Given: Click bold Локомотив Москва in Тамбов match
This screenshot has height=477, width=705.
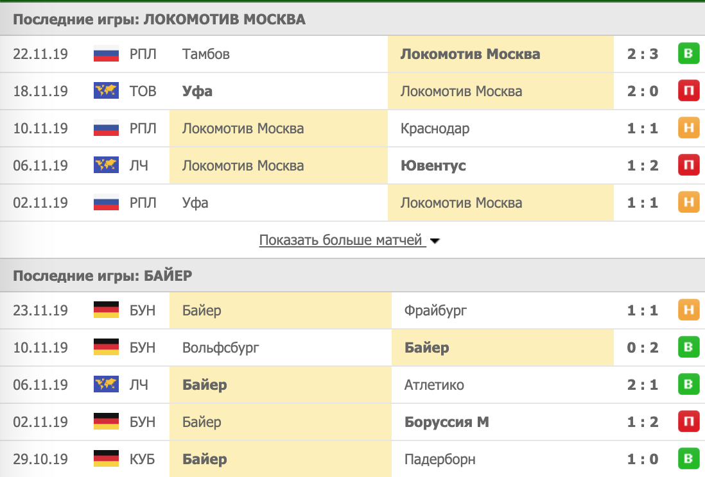Looking at the screenshot, I should coord(470,54).
